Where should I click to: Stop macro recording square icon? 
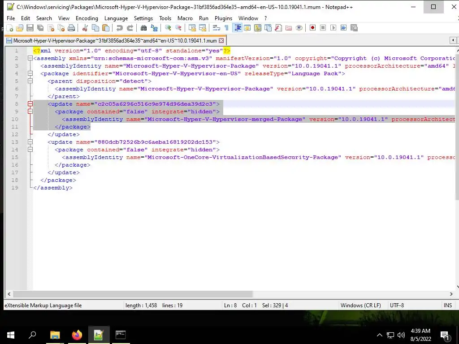point(323,28)
